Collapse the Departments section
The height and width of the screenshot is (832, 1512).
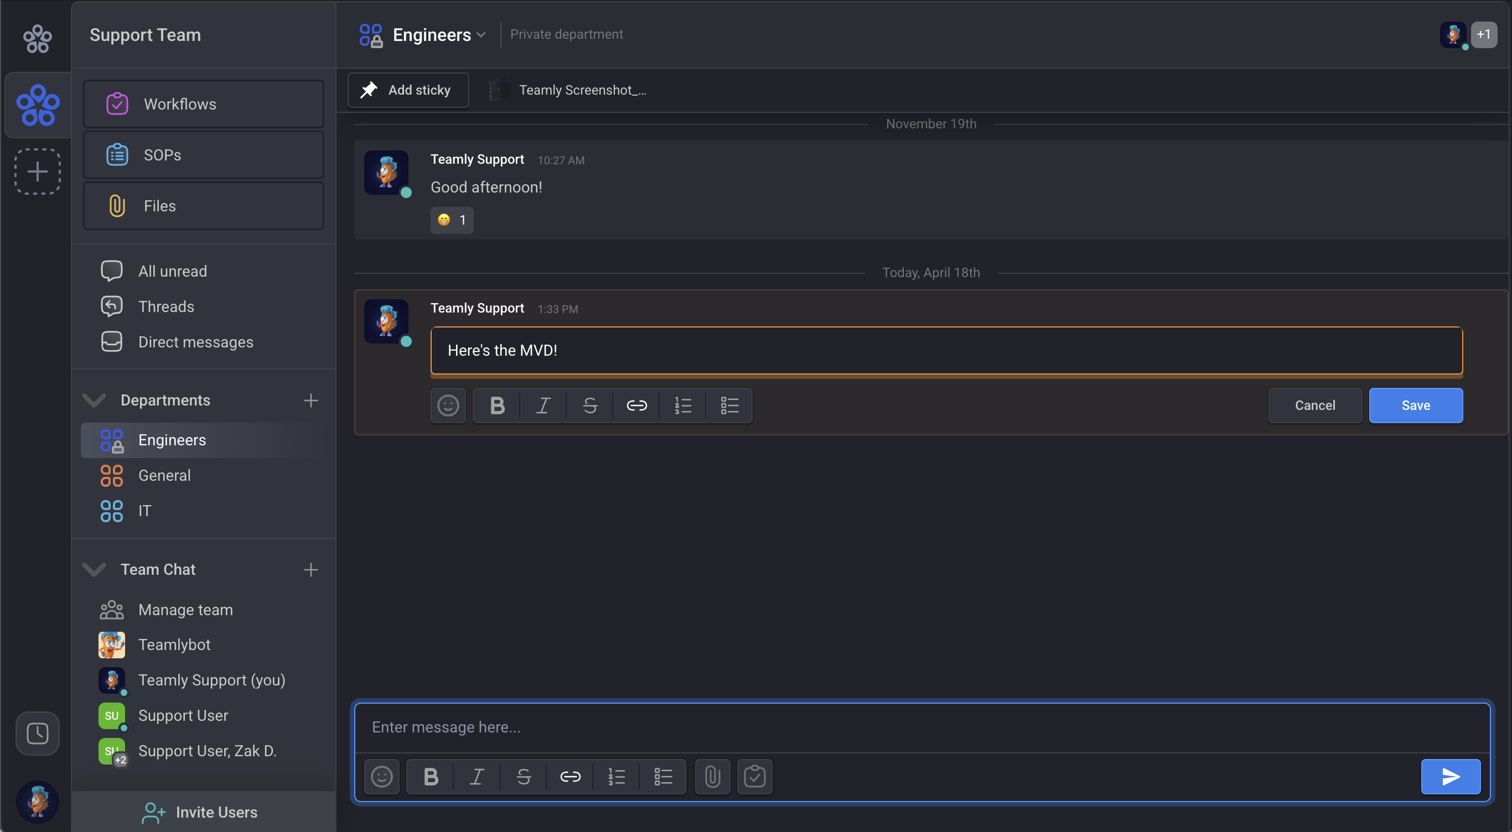[94, 400]
